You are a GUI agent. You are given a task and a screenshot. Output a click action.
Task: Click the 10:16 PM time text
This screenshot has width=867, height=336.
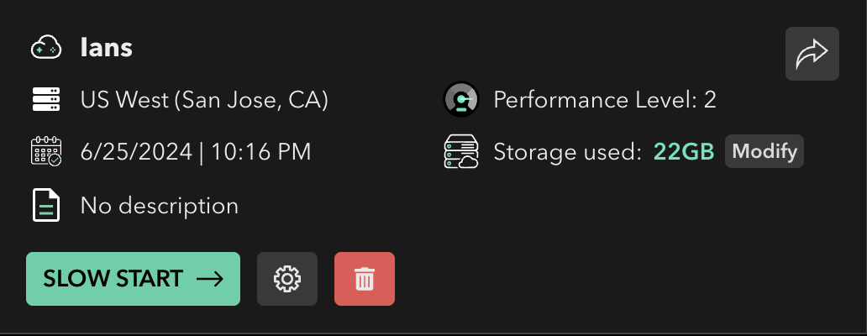click(261, 151)
